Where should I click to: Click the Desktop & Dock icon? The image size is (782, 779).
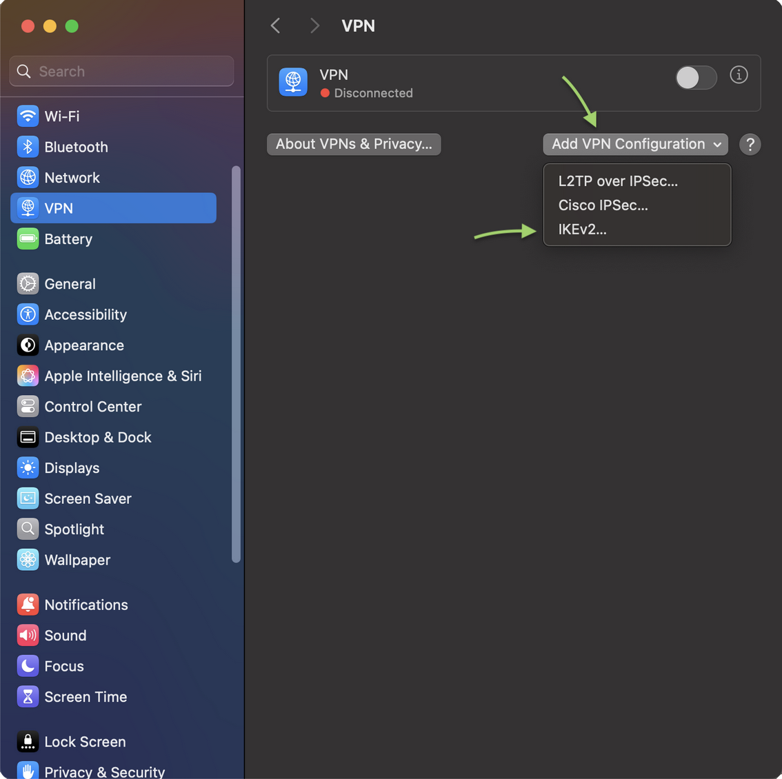28,437
